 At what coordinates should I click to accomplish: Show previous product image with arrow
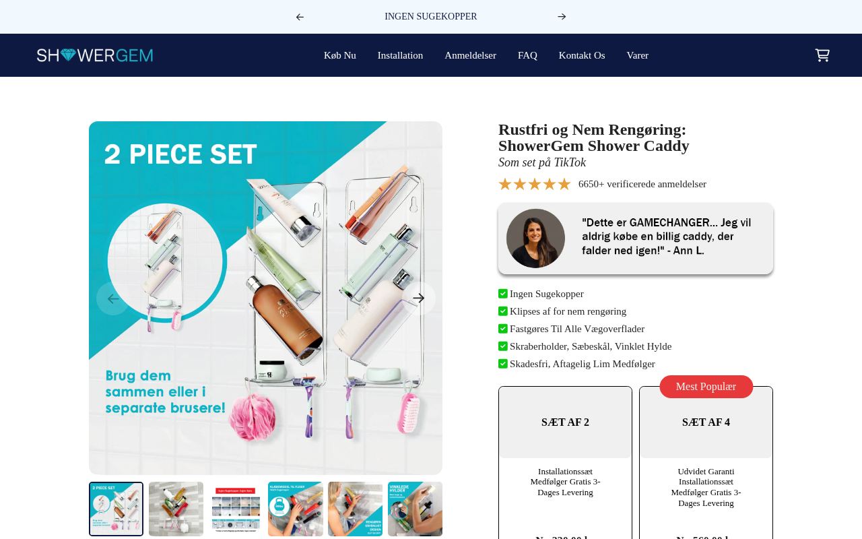coord(113,298)
